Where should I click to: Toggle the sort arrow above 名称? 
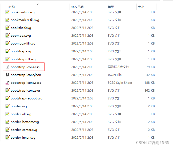click(38, 4)
